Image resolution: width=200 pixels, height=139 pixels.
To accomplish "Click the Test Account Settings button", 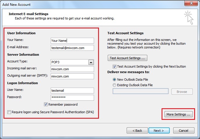I will tap(128, 58).
